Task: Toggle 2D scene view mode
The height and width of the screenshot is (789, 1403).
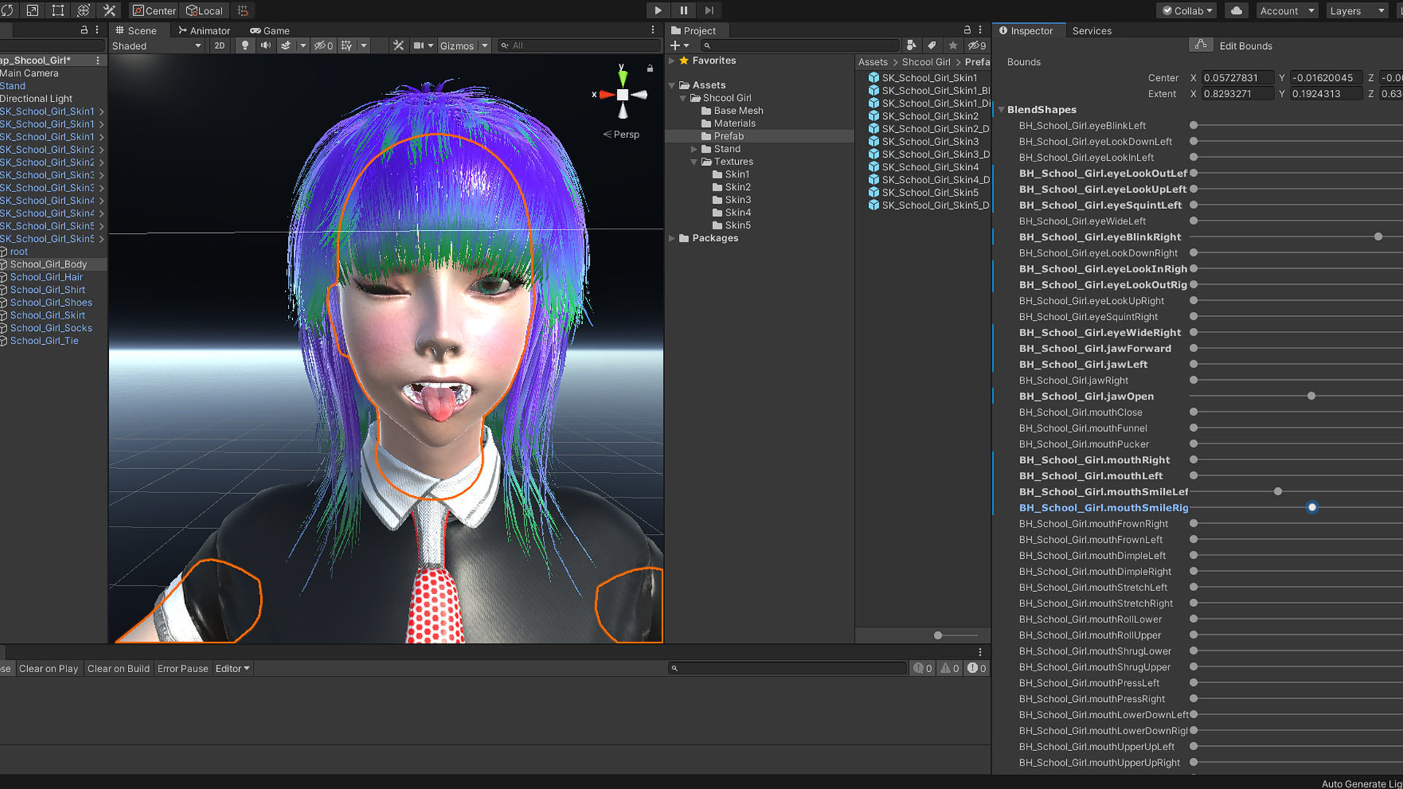Action: 219,45
